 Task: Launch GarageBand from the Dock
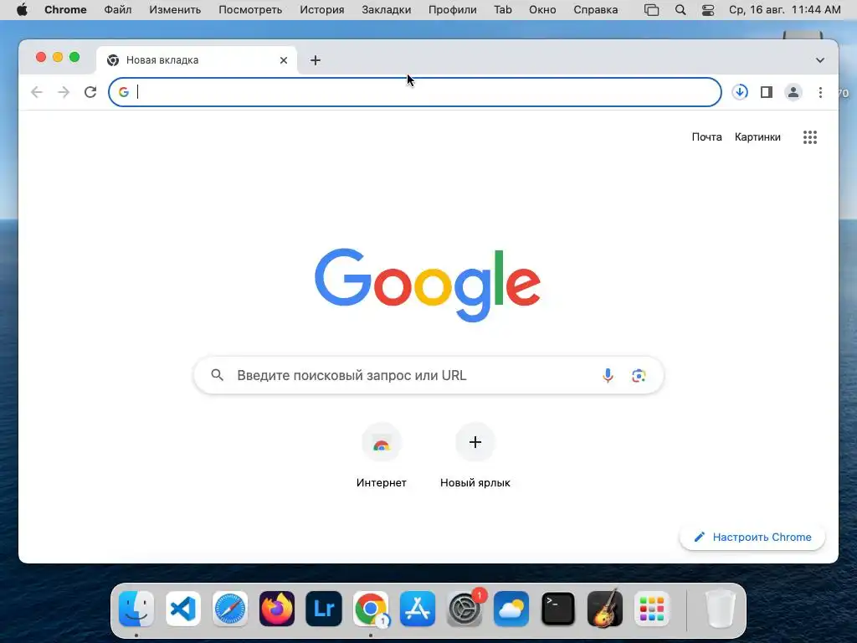[604, 608]
